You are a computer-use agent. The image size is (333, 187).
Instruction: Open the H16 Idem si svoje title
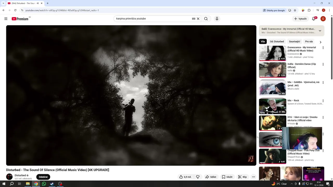302,119
